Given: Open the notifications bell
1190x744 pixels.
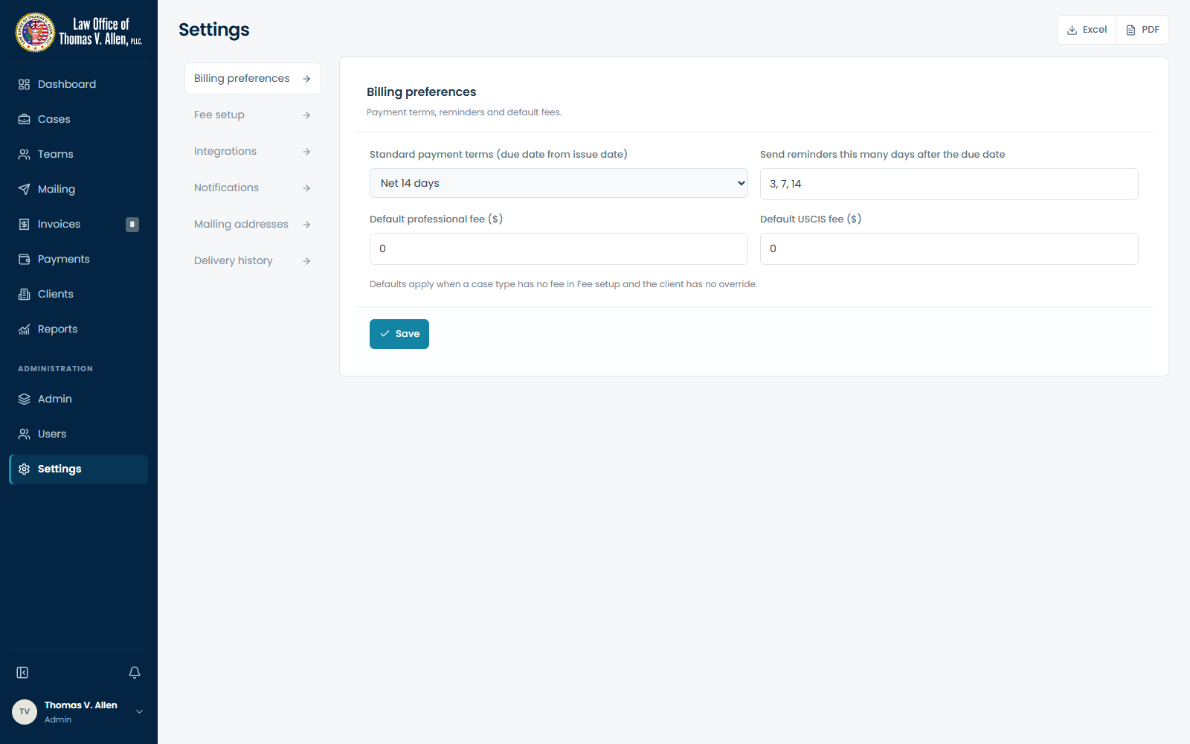Looking at the screenshot, I should tap(135, 673).
